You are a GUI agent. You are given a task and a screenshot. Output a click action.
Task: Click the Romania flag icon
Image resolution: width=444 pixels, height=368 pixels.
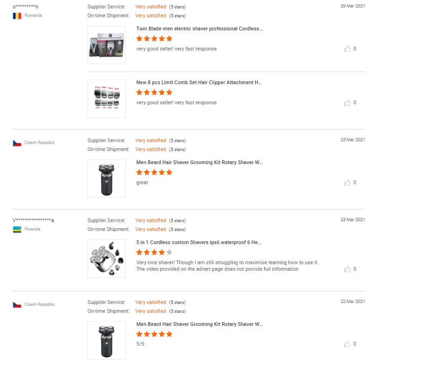click(x=17, y=16)
